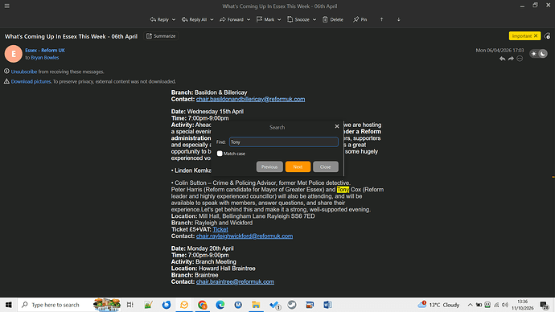Click the Close button in Search dialog
Screen dimensions: 555x312
click(x=325, y=166)
